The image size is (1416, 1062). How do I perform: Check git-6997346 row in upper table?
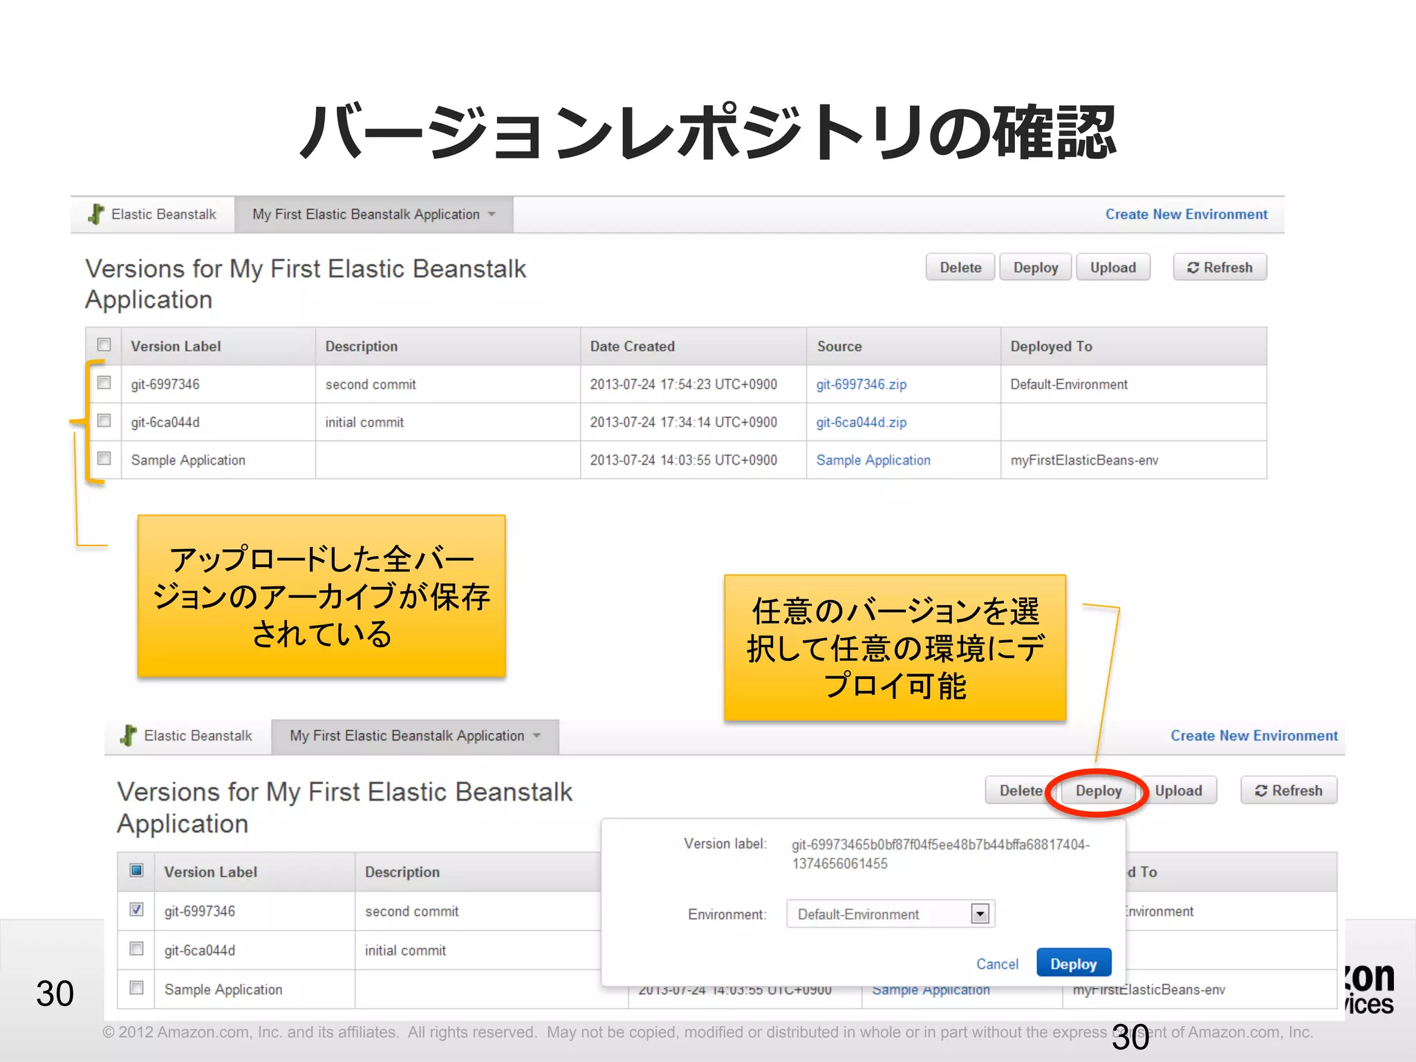[104, 382]
